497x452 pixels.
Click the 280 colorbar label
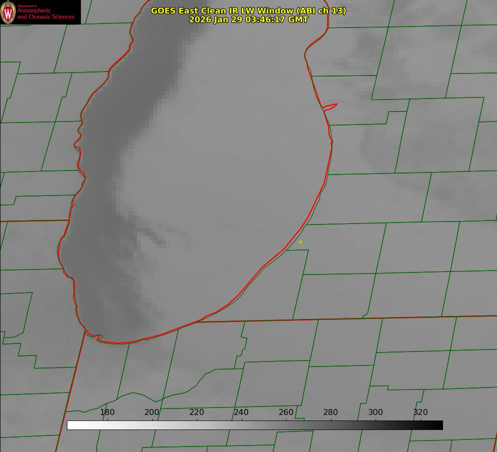coord(331,412)
